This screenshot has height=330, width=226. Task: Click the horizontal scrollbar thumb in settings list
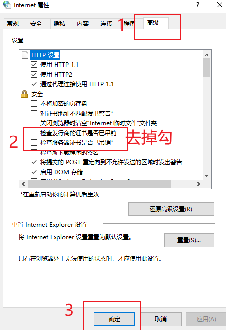pos(99,184)
